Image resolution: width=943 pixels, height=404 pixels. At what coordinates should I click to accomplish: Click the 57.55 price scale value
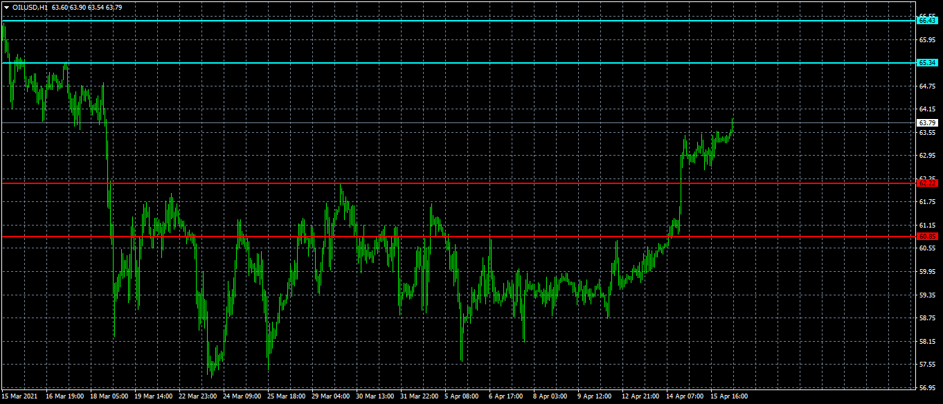[927, 365]
